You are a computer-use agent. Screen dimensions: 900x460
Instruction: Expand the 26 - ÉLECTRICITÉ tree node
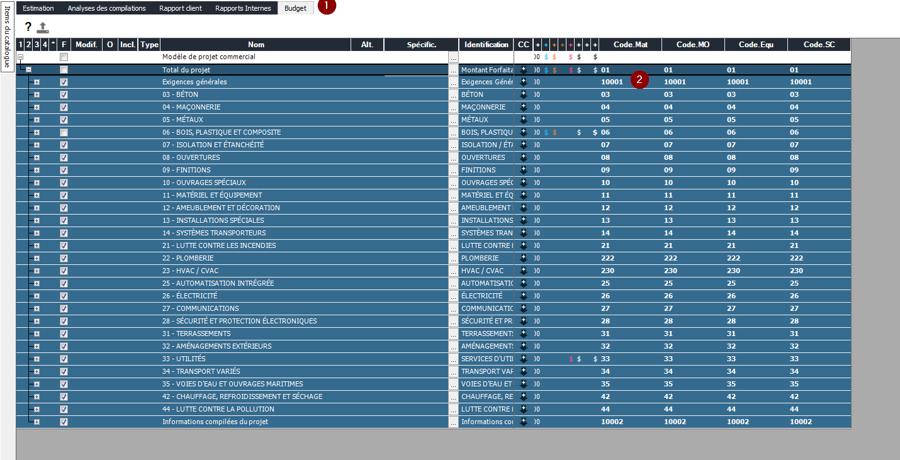pyautogui.click(x=37, y=296)
